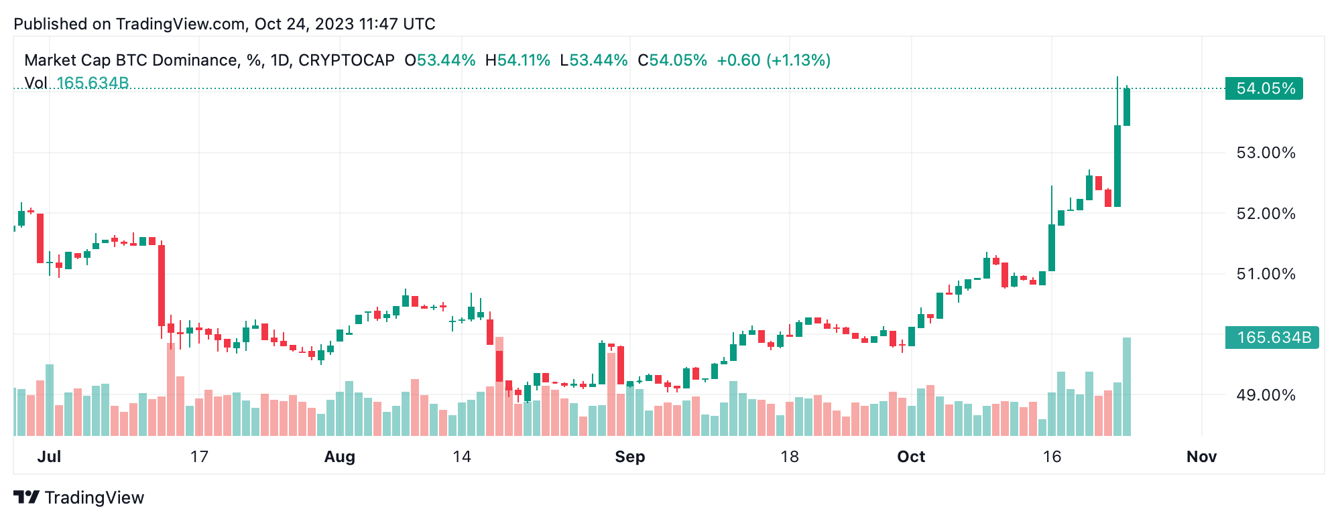Select the Oct marker on time axis

click(x=911, y=457)
